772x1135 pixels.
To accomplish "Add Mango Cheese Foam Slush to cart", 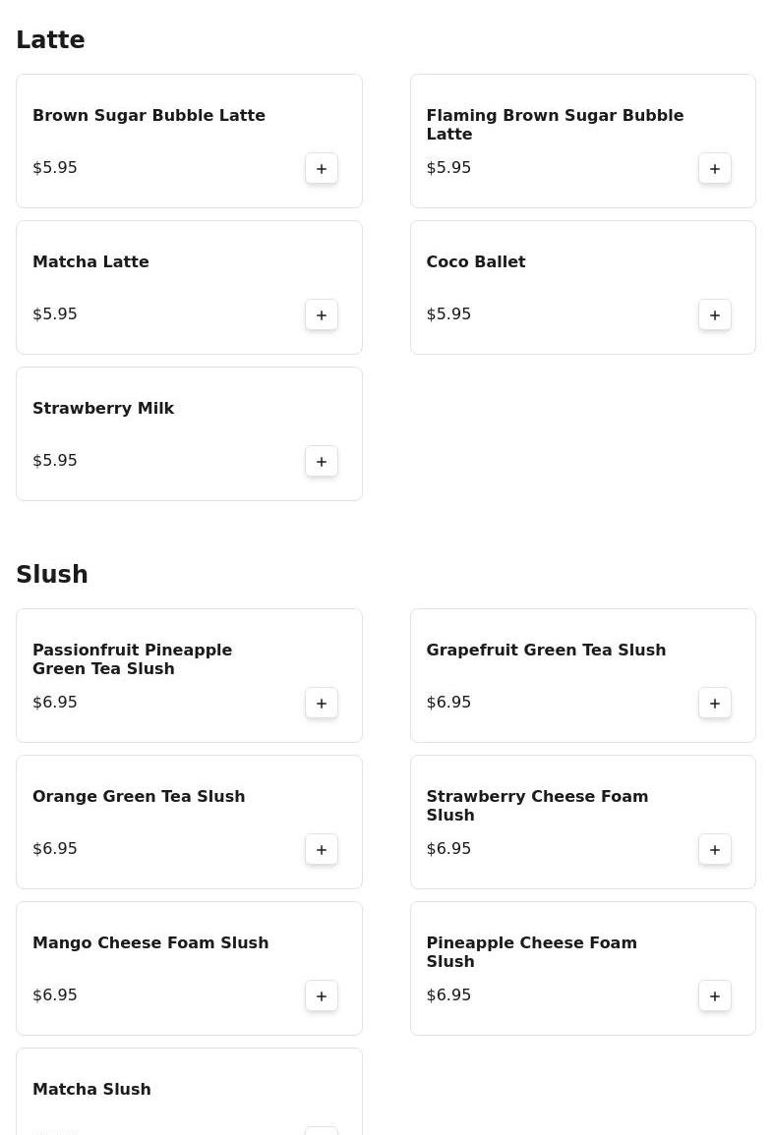I will pos(322,995).
